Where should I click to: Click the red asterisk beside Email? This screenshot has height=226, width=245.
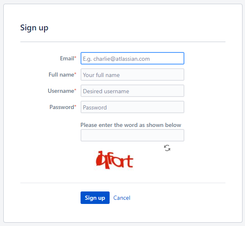click(x=75, y=57)
